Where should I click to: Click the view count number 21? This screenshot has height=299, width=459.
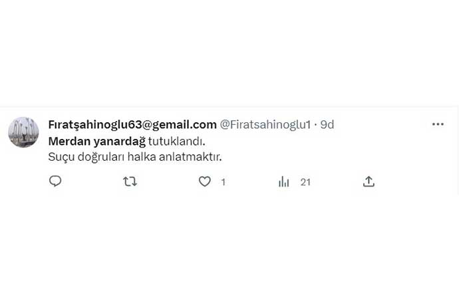305,182
